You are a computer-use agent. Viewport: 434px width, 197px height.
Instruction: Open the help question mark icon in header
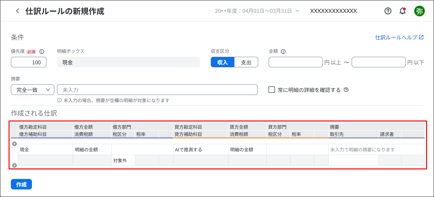click(x=388, y=11)
